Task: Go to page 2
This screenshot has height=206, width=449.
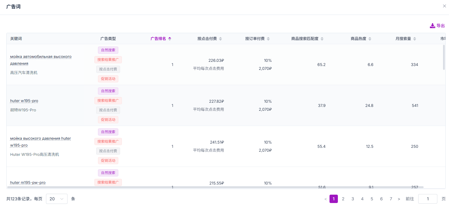Action: click(343, 199)
